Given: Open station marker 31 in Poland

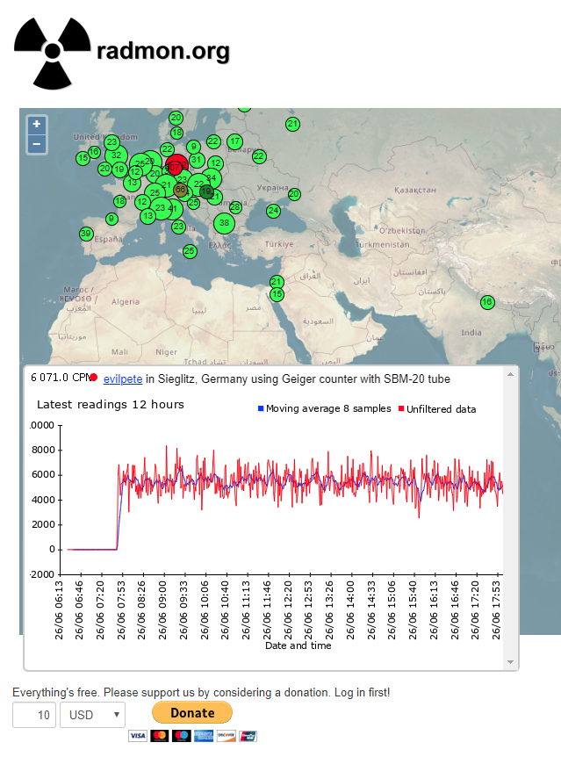Looking at the screenshot, I should tap(196, 159).
